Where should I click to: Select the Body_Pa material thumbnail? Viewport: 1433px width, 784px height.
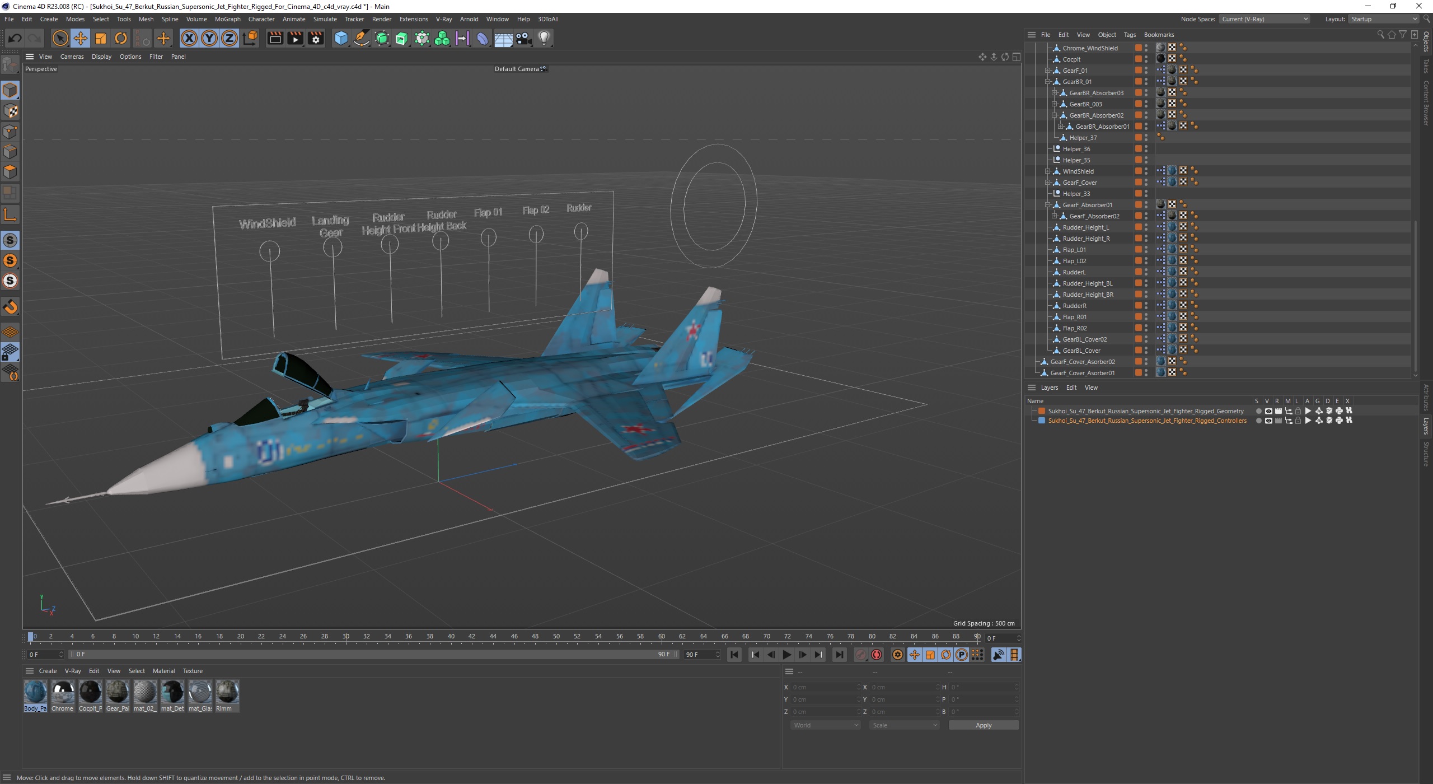[x=35, y=695]
